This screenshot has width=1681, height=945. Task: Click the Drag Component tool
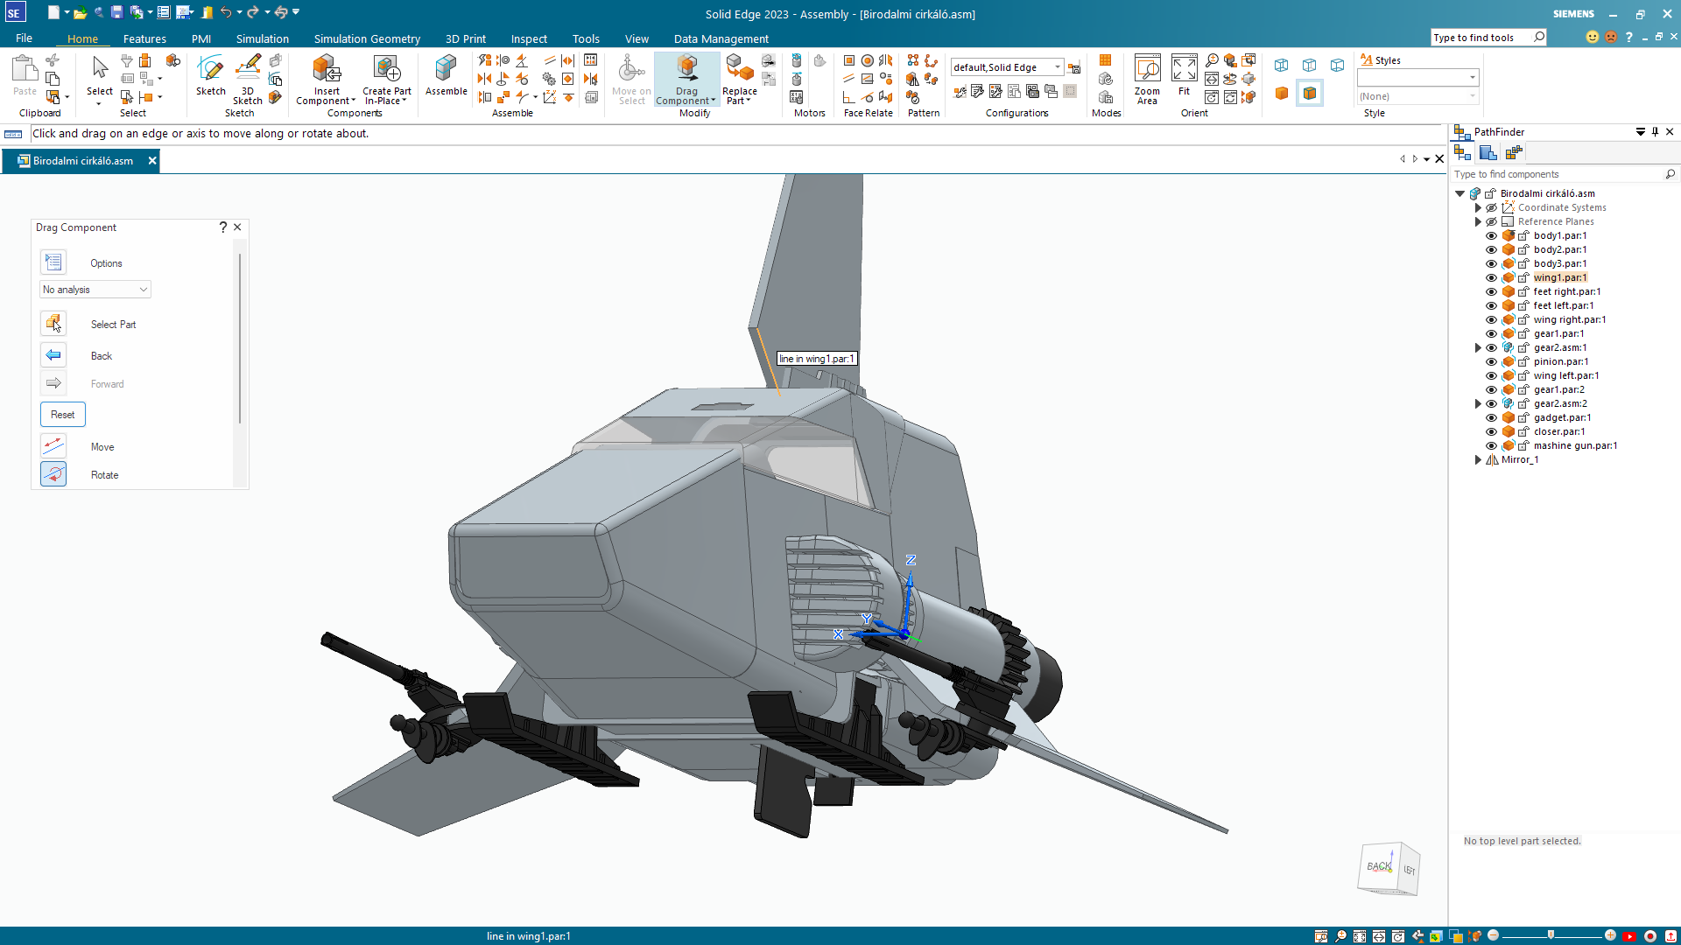[x=686, y=79]
